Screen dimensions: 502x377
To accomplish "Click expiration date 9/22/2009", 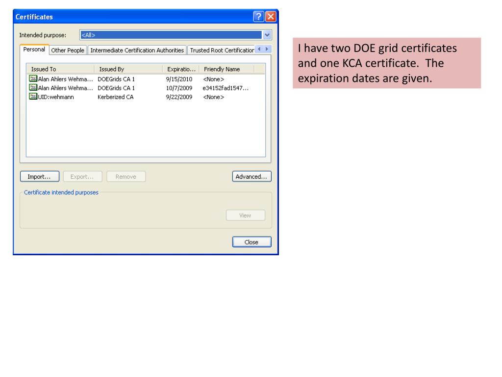I will (x=179, y=97).
